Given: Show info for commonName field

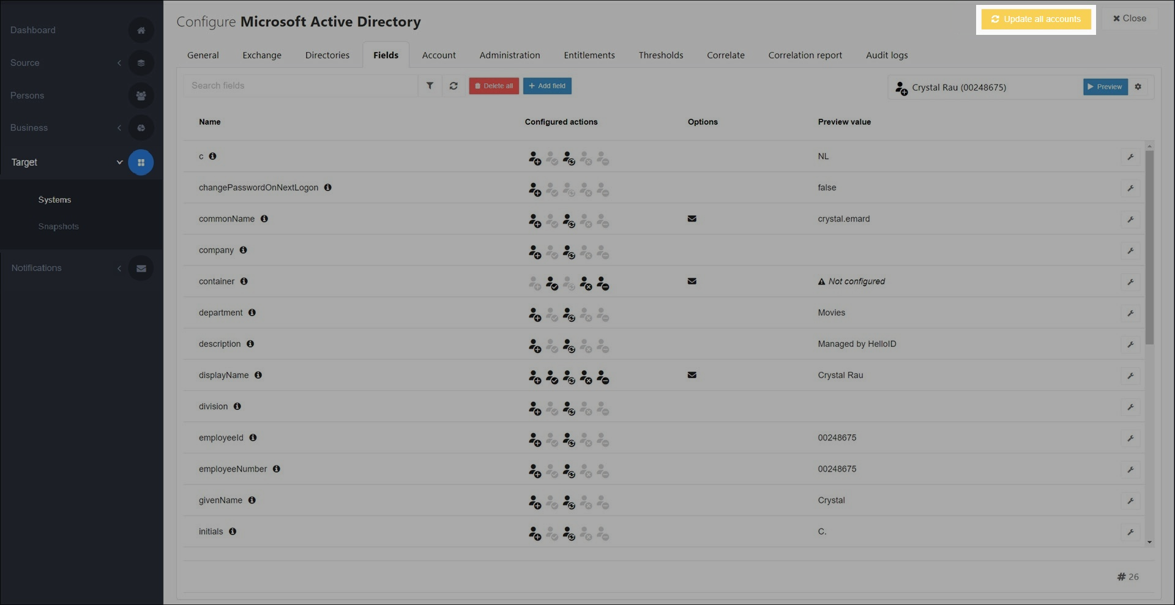Looking at the screenshot, I should 264,218.
